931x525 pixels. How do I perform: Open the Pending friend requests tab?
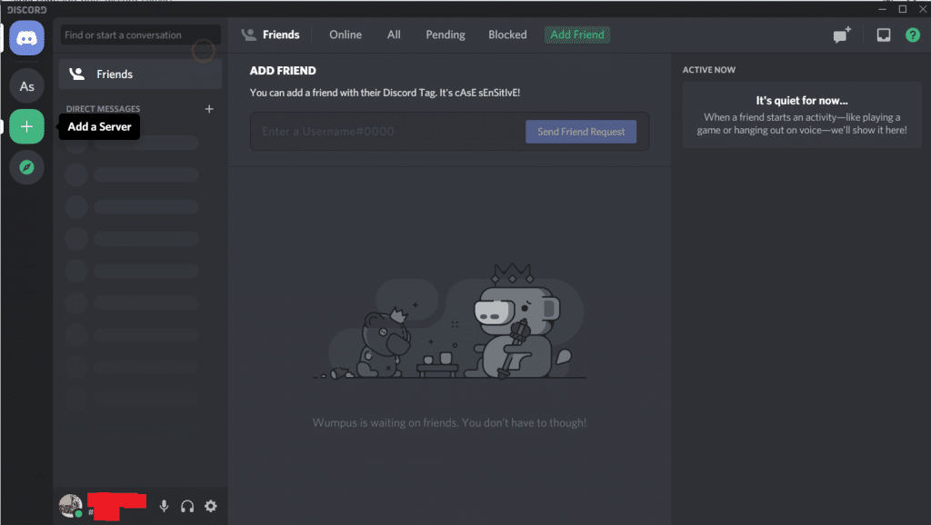445,35
